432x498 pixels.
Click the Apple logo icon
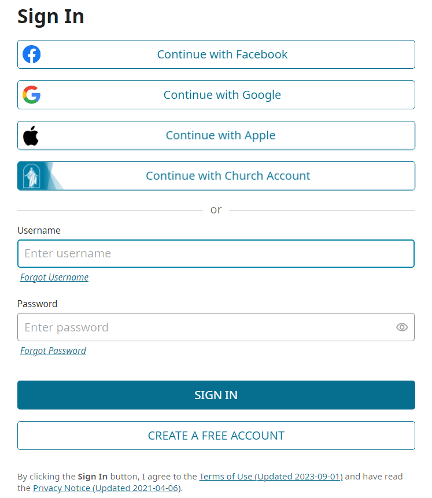pos(31,135)
